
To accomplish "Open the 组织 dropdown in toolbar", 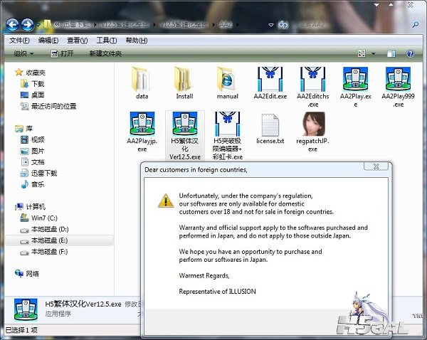I will [24, 53].
